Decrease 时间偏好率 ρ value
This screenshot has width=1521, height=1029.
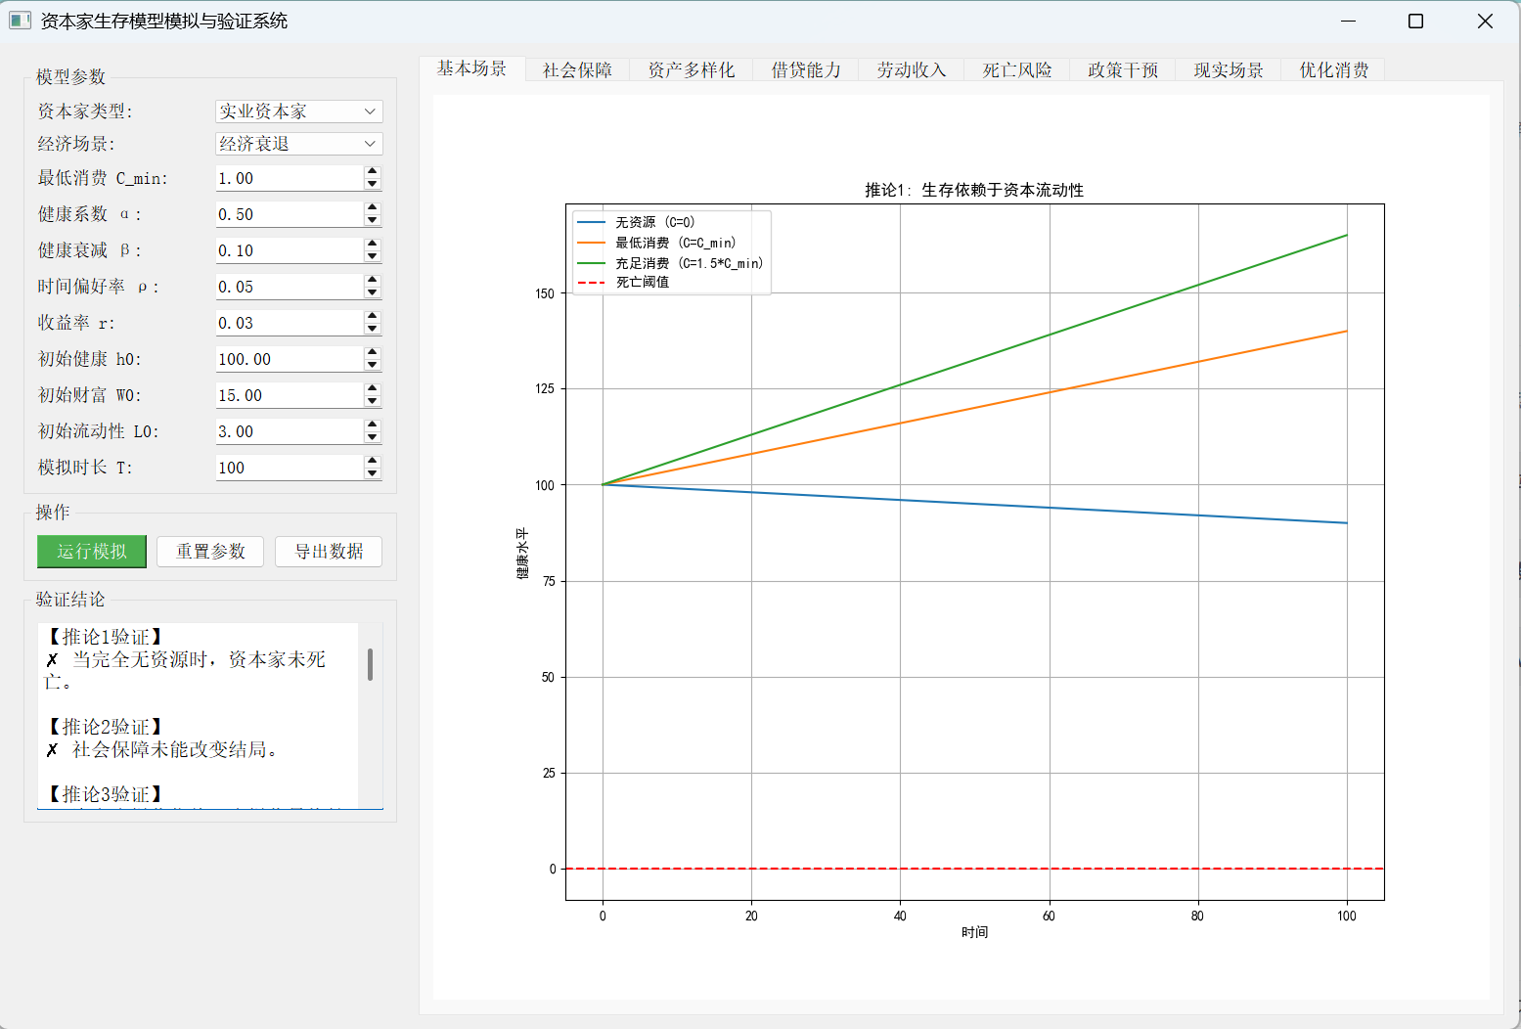[x=372, y=292]
